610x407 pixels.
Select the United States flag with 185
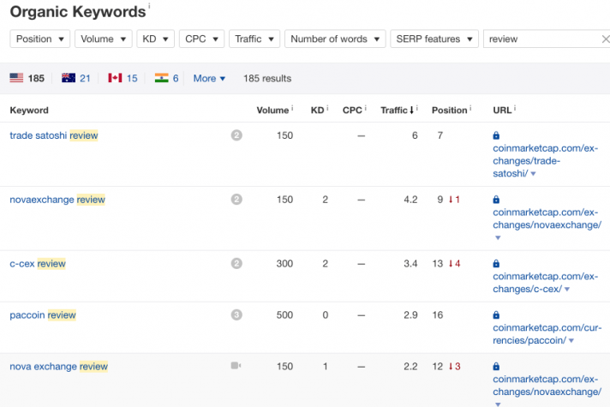click(27, 78)
